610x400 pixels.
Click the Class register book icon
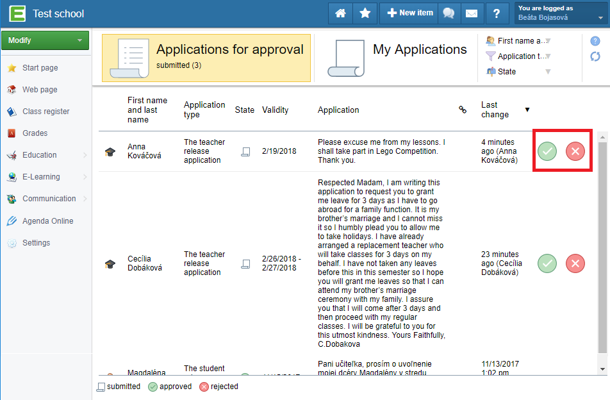click(12, 112)
